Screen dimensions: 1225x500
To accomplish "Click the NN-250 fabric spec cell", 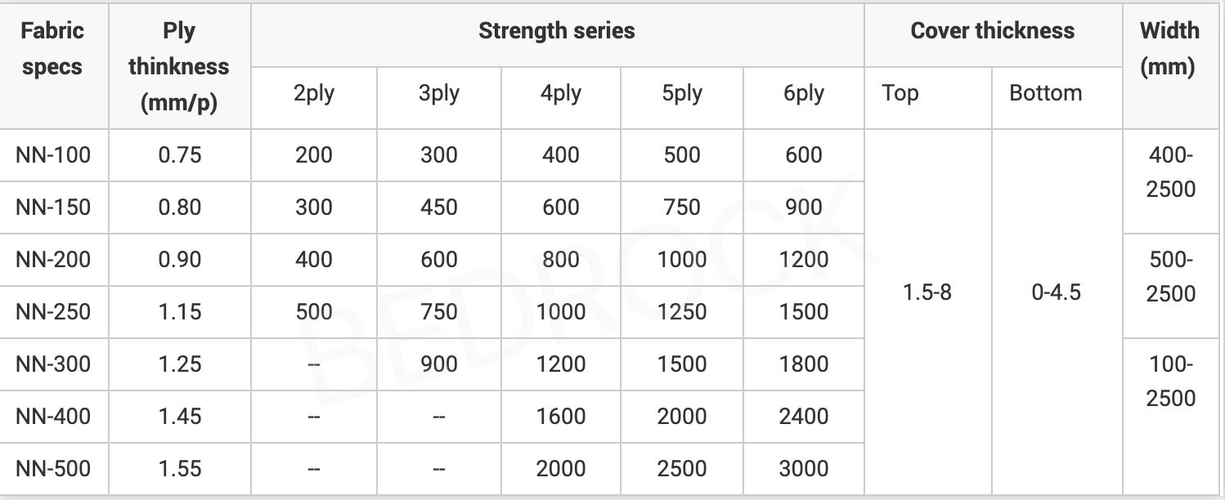I will pos(53,311).
